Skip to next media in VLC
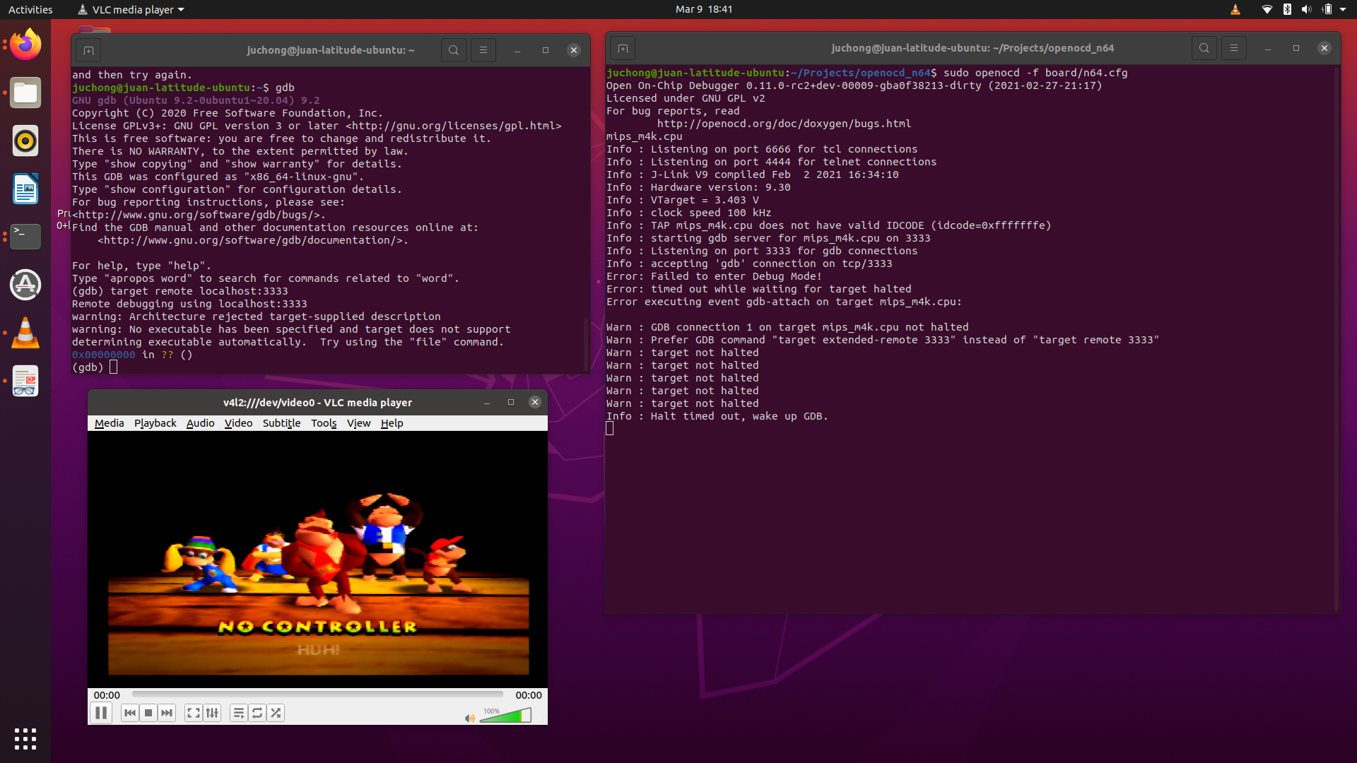The image size is (1357, 763). 167,713
